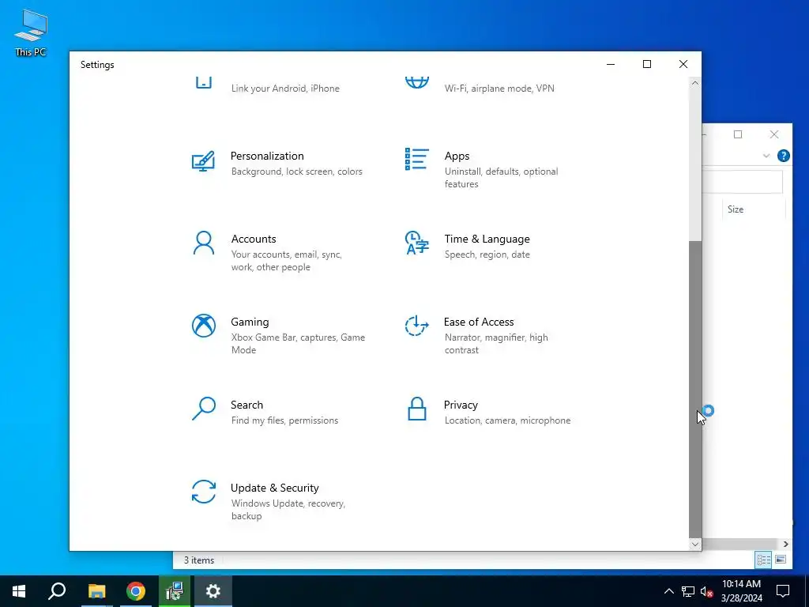
Task: Launch Google Chrome from the taskbar
Action: coord(136,591)
